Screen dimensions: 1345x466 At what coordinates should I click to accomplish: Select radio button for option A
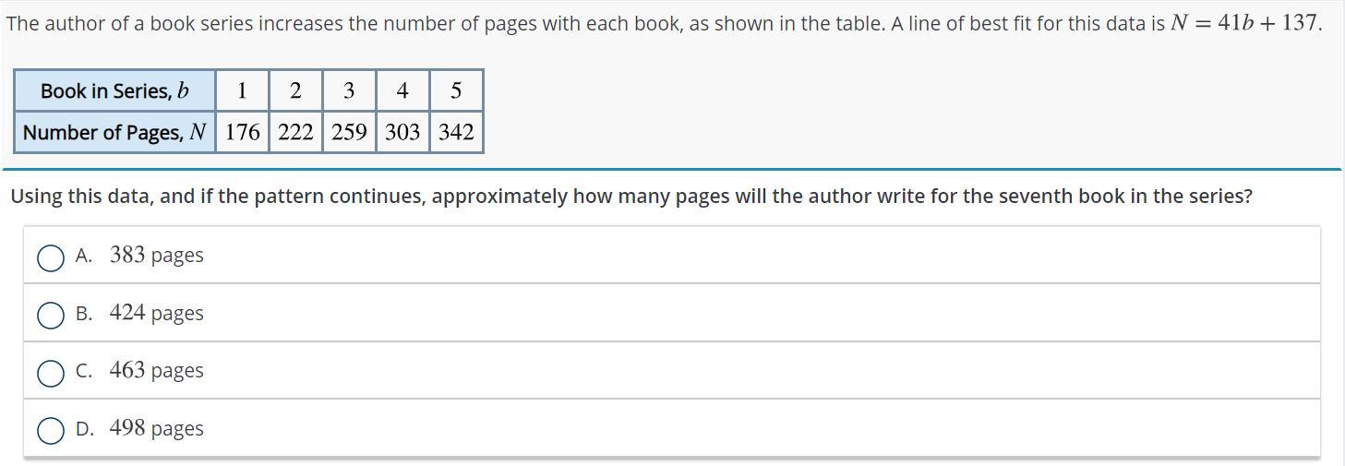(51, 257)
